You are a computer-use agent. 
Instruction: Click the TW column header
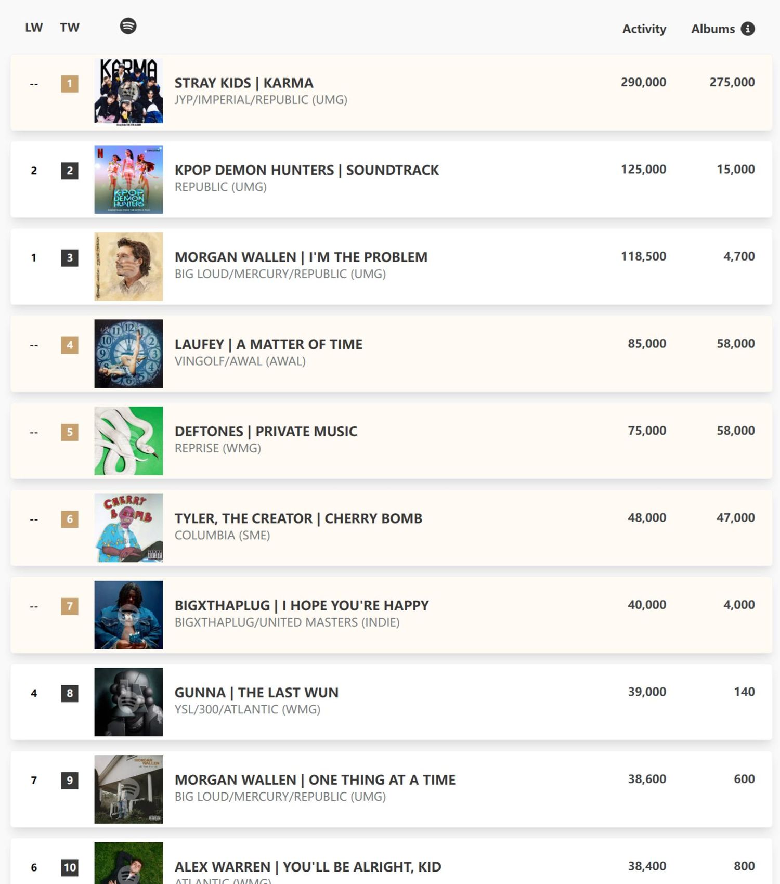(x=70, y=28)
